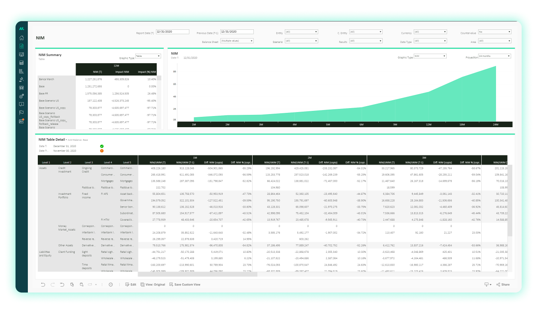This screenshot has height=314, width=537.
Task: Click the Previous Date (T-1) input field
Action: [x=237, y=32]
